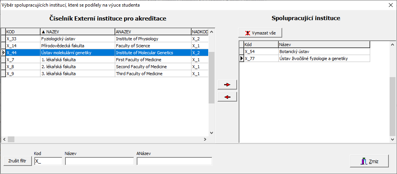Screen dimensions: 397x174
Task: Close the dialog with the X button
Action: pyautogui.click(x=391, y=5)
